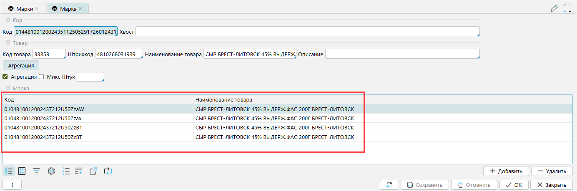Uncheck the Агрегация checkbox
This screenshot has width=577, height=191.
pos(5,77)
